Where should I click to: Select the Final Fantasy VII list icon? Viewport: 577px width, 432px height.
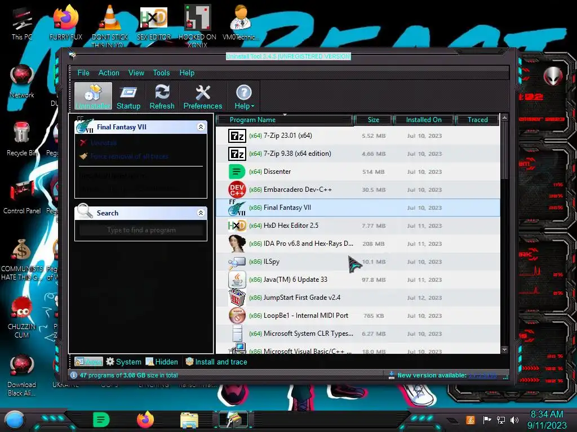pos(237,208)
